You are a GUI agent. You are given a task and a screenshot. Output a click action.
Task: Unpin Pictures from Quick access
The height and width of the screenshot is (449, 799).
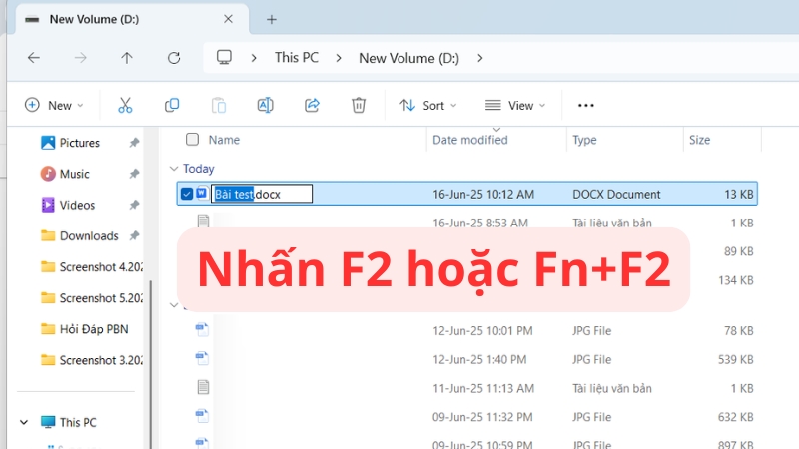pyautogui.click(x=134, y=143)
